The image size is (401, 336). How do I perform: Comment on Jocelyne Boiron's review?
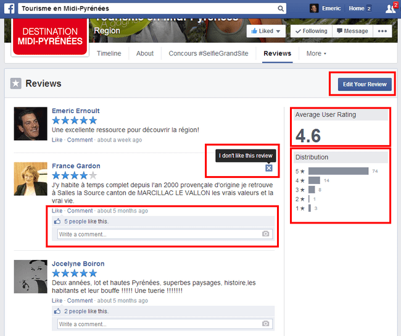coord(80,301)
